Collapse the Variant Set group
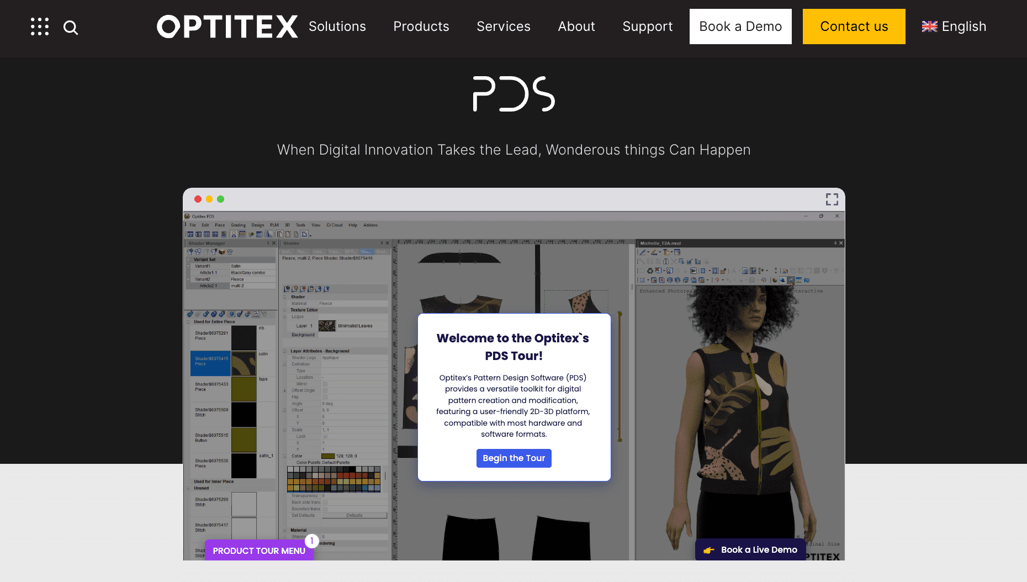The height and width of the screenshot is (582, 1027). (188, 260)
